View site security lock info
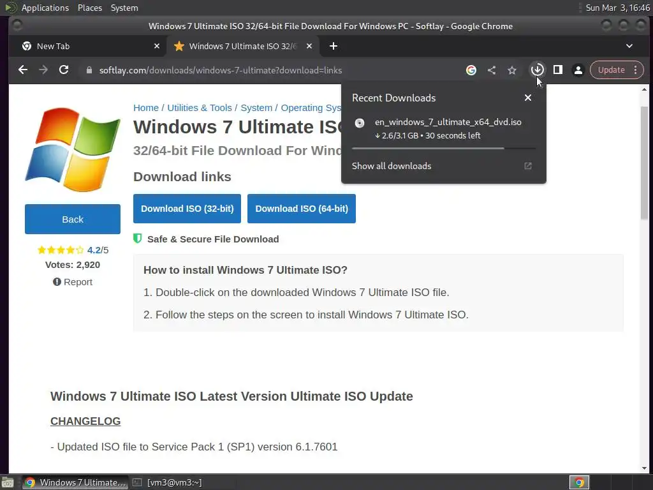Viewport: 653px width, 490px height. [89, 70]
